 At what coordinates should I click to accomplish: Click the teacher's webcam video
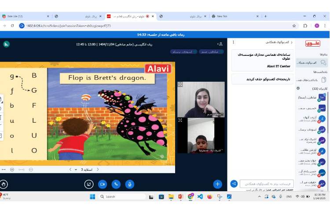[x=201, y=99]
